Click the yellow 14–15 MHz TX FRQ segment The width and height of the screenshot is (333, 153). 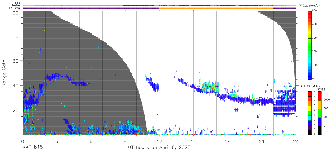310,108
